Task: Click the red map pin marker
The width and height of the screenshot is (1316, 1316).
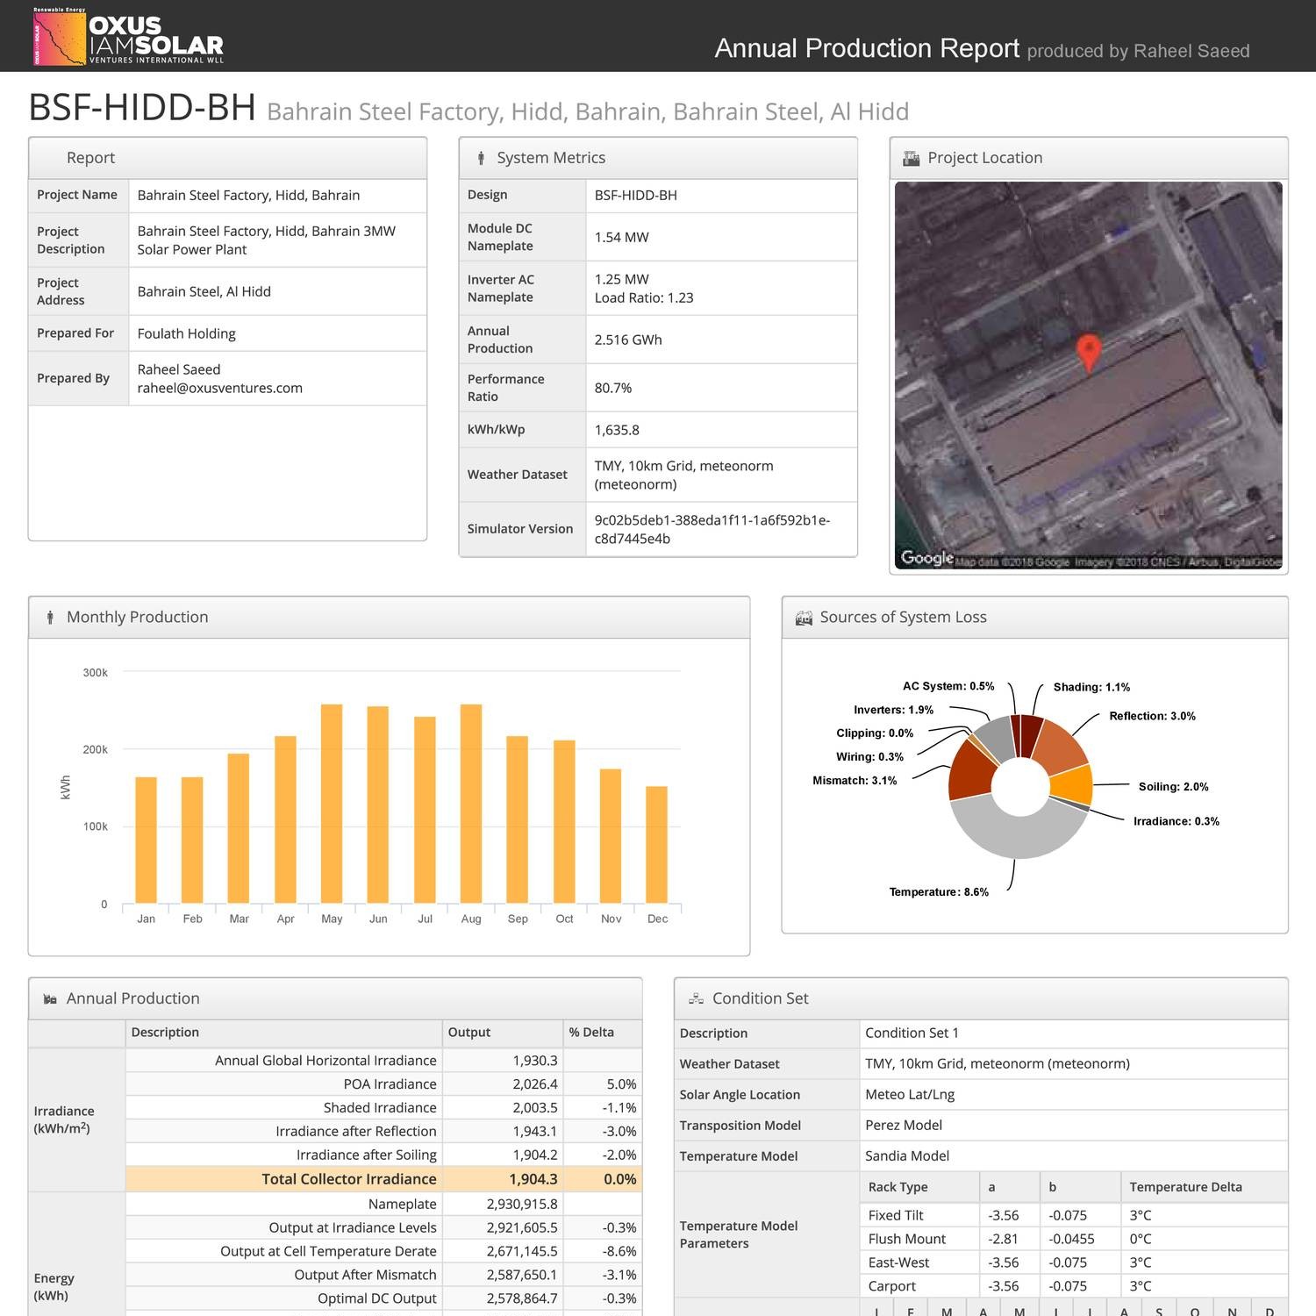Action: tap(1088, 353)
